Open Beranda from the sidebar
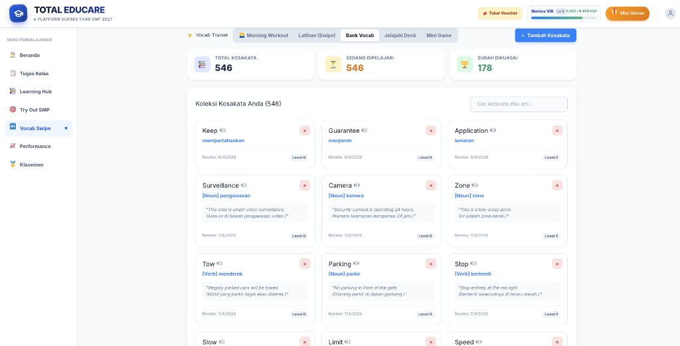Image resolution: width=680 pixels, height=346 pixels. [x=39, y=55]
